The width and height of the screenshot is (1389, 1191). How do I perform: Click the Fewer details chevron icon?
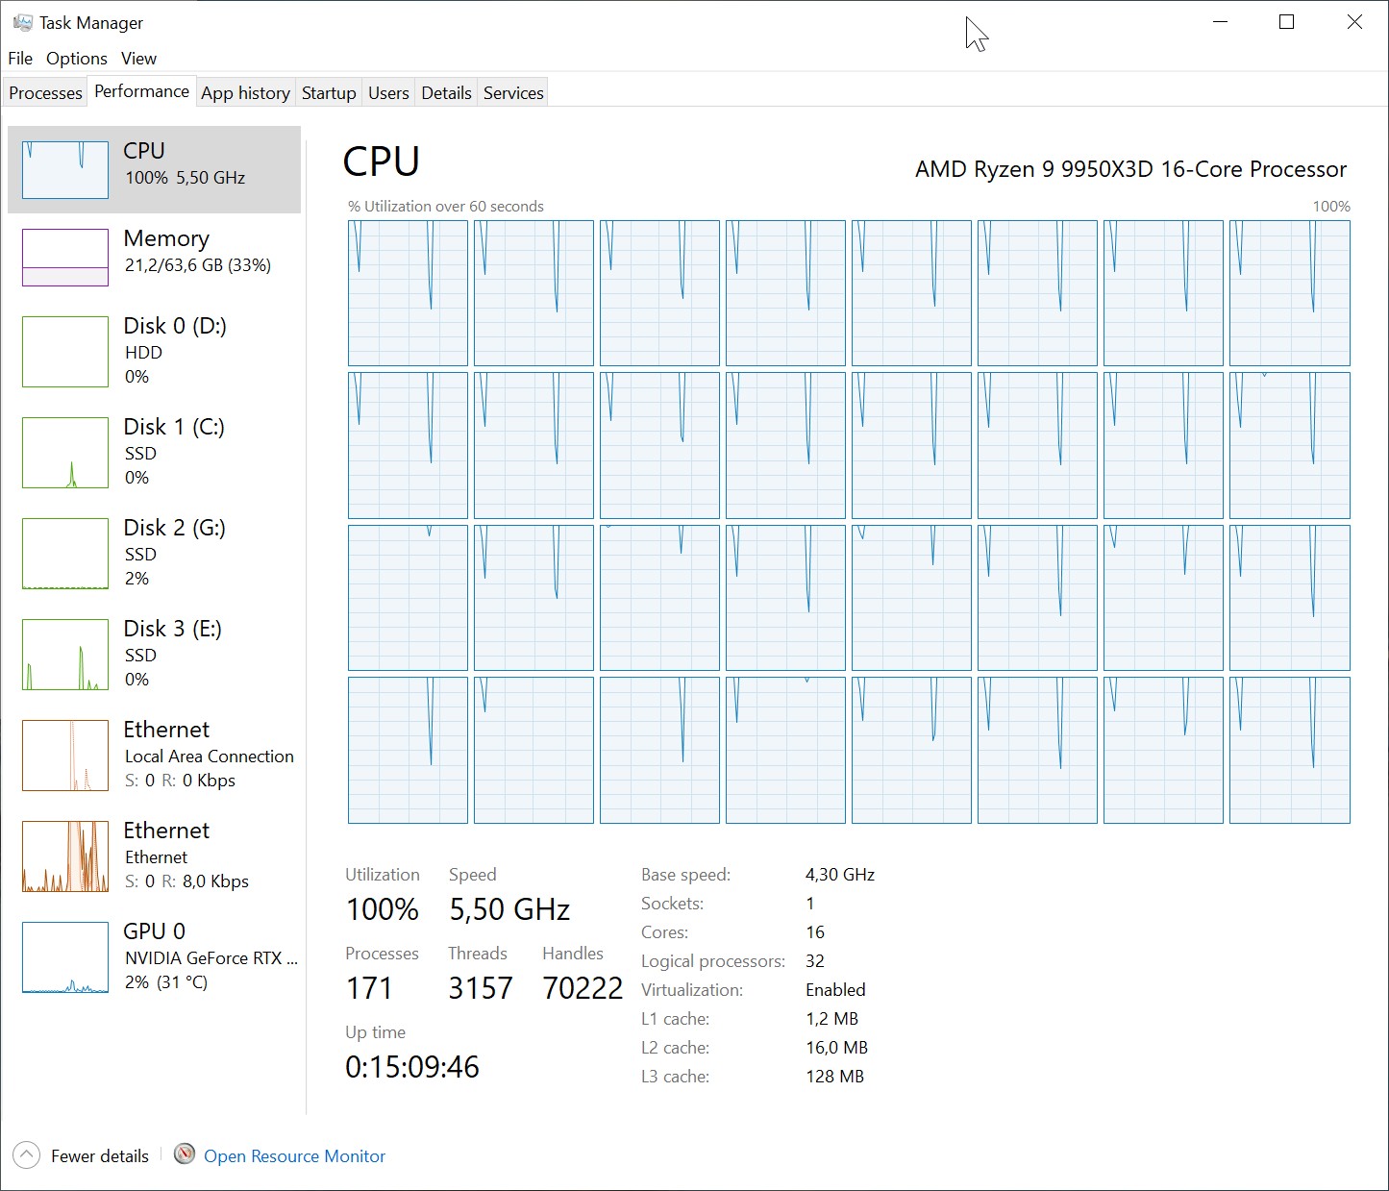[27, 1155]
